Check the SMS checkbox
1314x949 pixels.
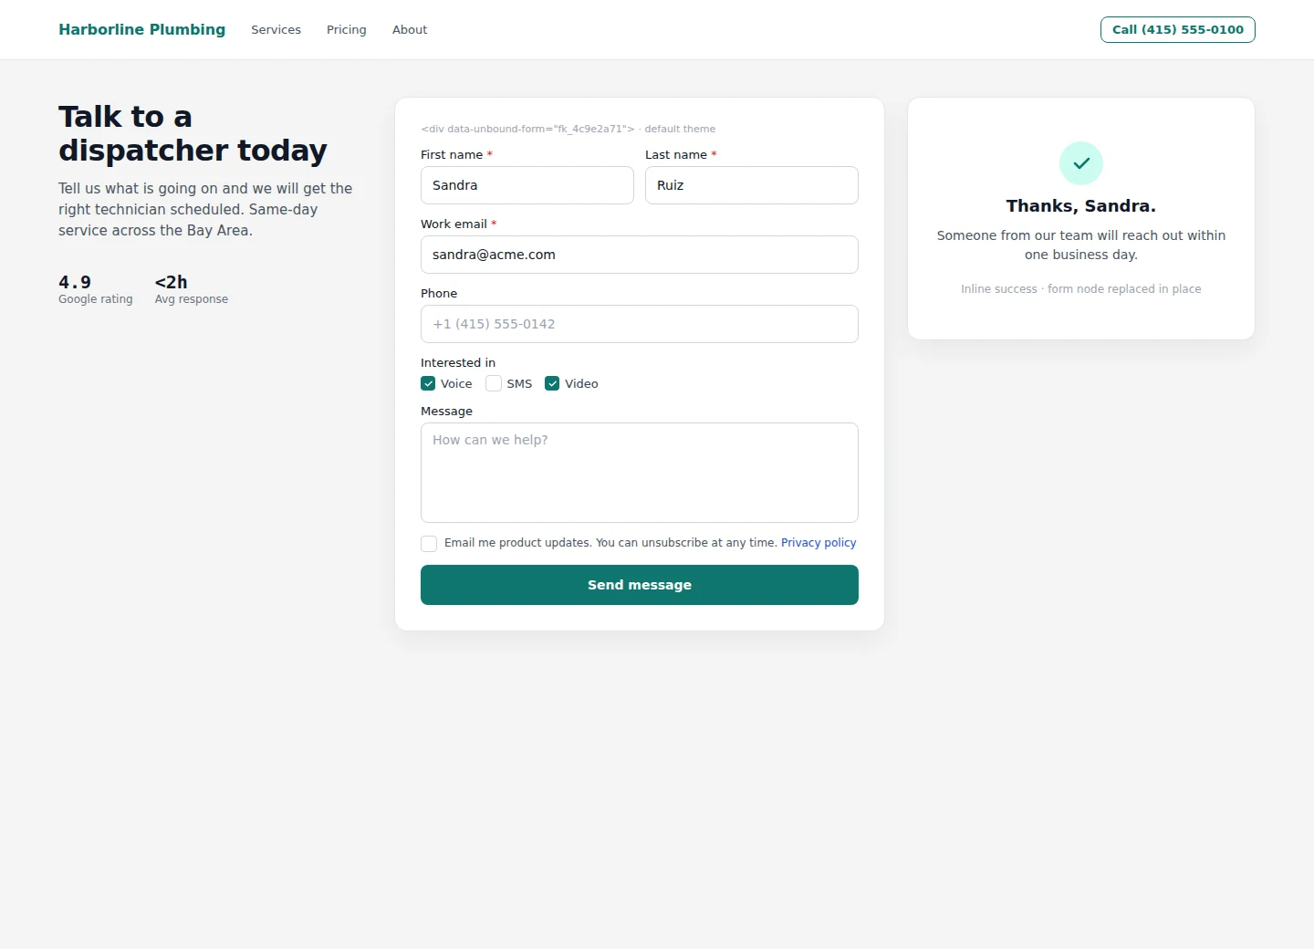coord(494,383)
